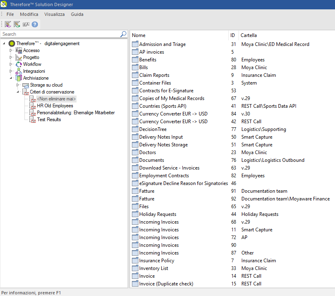
Task: Select the Accesso node icon in sidebar
Action: tap(19, 50)
